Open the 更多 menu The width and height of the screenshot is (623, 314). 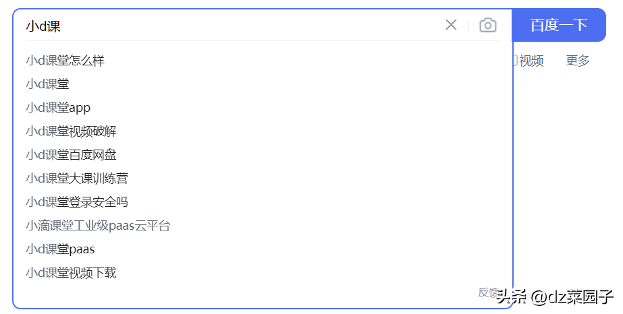[578, 61]
